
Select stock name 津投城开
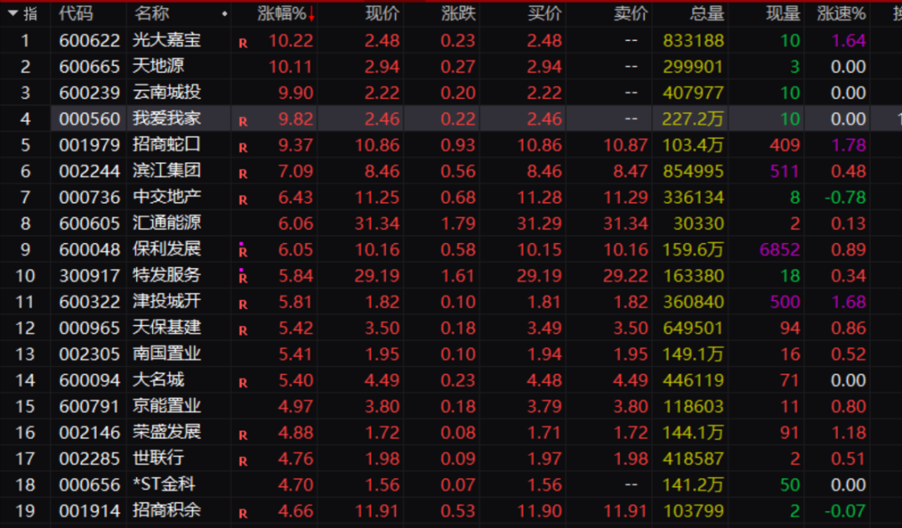[167, 302]
